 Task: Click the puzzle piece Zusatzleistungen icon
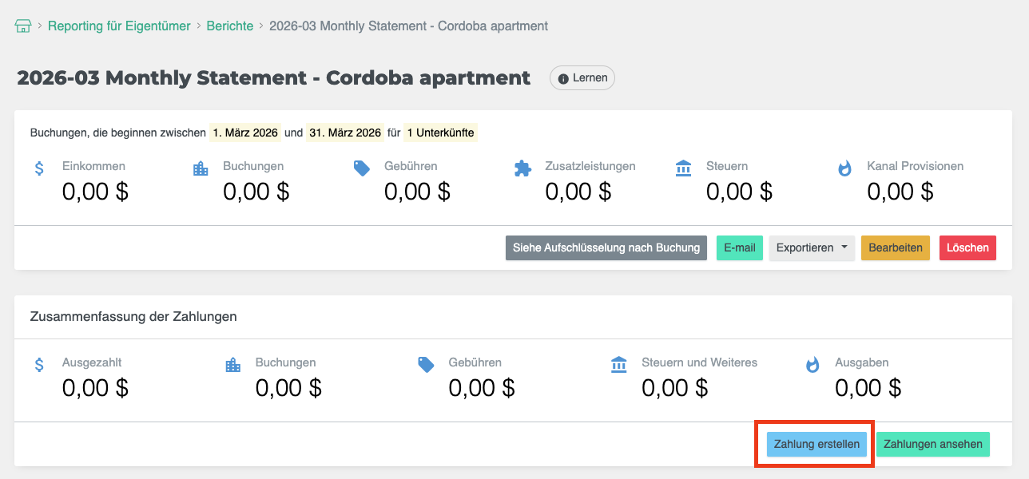coord(522,168)
